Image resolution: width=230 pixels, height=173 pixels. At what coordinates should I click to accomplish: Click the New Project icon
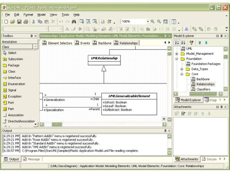pos(6,22)
